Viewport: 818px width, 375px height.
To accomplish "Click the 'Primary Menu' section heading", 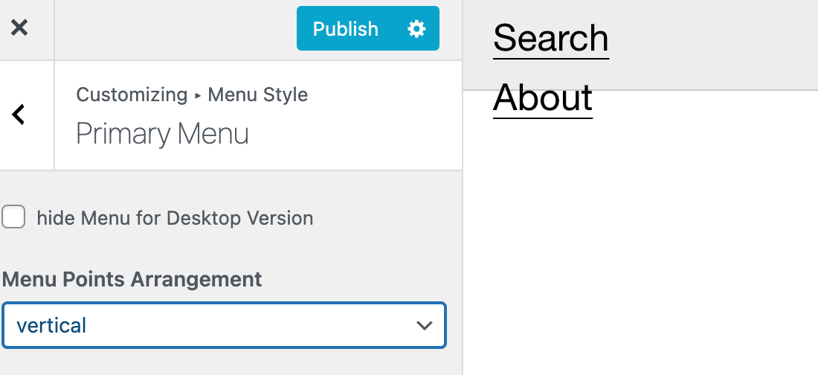I will tap(162, 134).
